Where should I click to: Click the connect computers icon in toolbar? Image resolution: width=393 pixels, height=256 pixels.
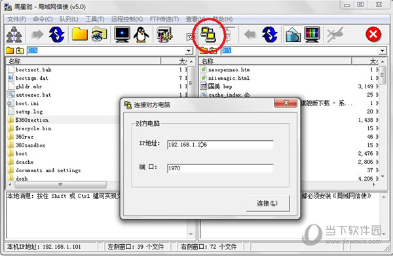[208, 35]
